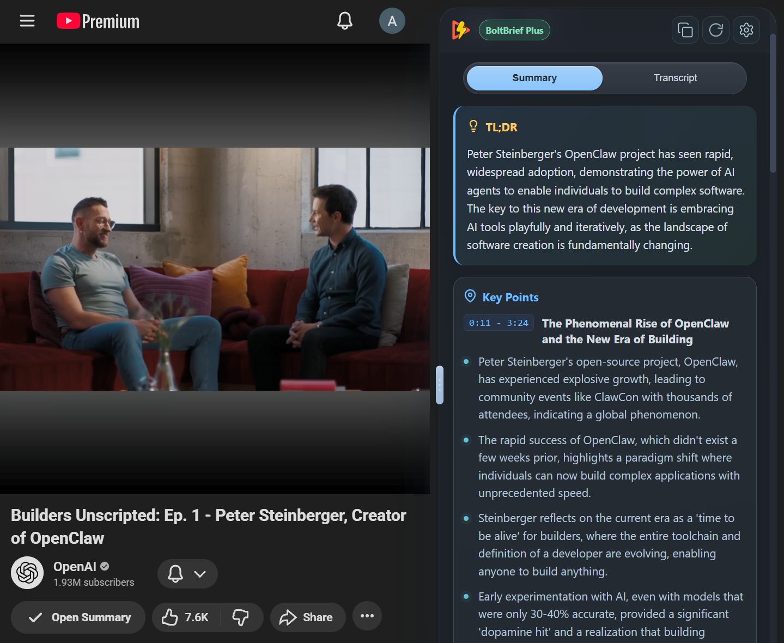Click the TL;DR lightbulb icon

point(473,126)
